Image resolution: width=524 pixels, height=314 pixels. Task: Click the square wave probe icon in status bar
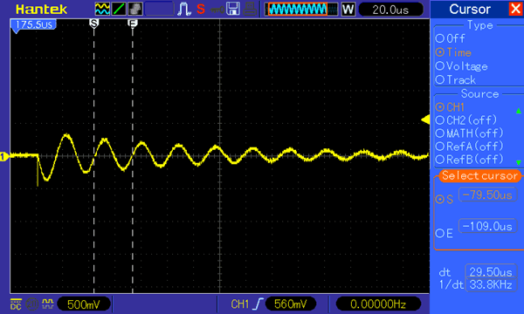pyautogui.click(x=48, y=304)
